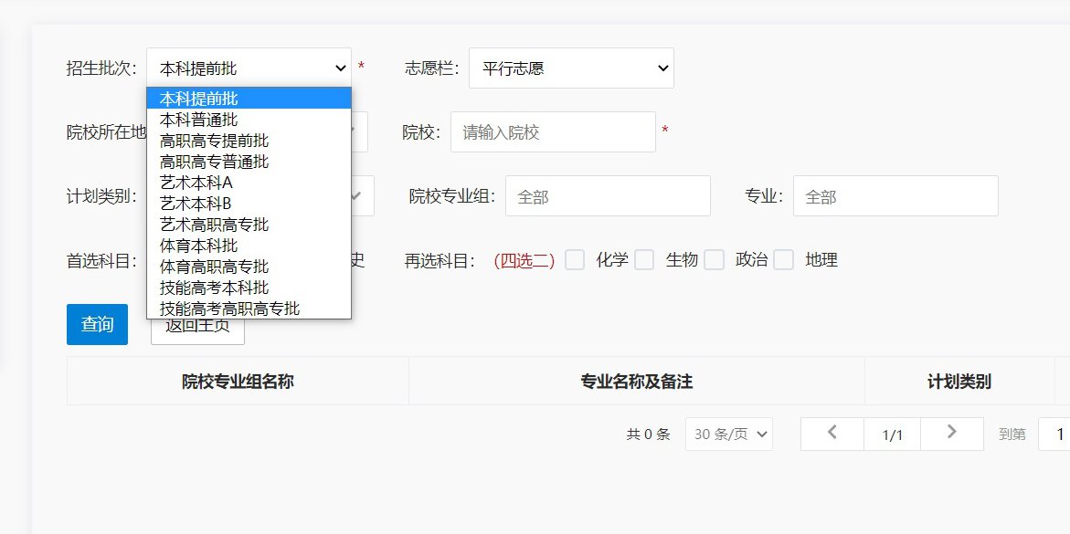Tick the 地理 checkbox
Viewport: 1070px width, 534px height.
(783, 260)
